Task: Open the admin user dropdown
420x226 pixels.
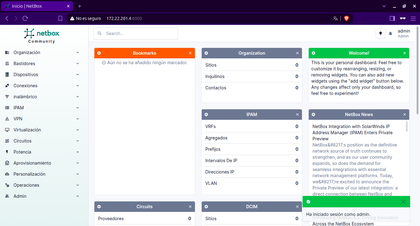Action: (404, 33)
